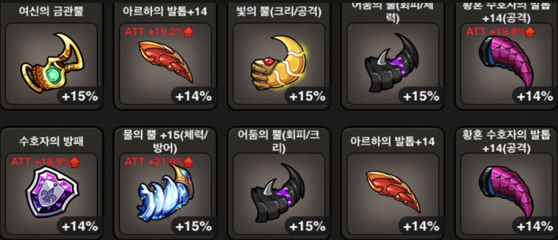The image size is (558, 240).
Task: Select the 빛의 뿔 glowing yellow horn icon
Action: pos(280,62)
